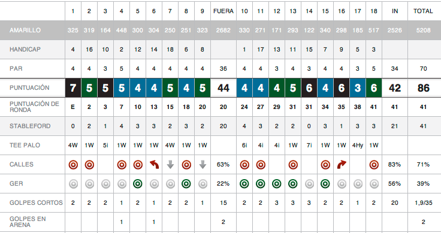
Task: Click the AMARILLO tee row label
Action: pos(25,30)
